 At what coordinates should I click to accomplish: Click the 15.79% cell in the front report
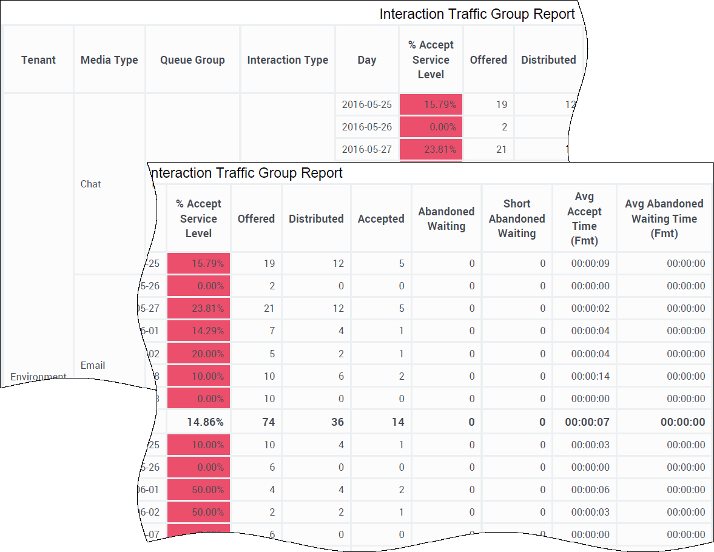pyautogui.click(x=198, y=263)
